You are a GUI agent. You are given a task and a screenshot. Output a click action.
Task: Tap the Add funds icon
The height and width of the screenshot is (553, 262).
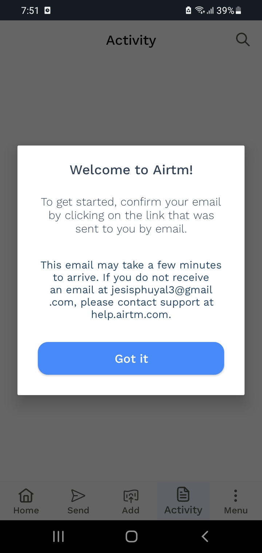(x=131, y=496)
